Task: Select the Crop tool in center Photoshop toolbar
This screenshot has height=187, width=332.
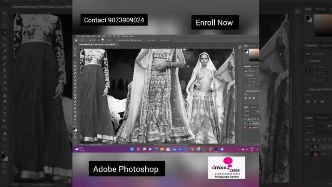Action: click(x=75, y=62)
